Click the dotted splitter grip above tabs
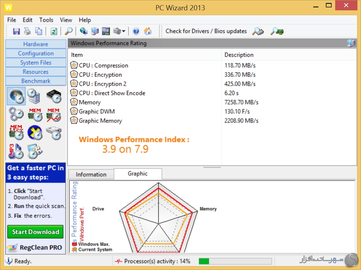Screen dimensions: 361x270 (x=212, y=167)
